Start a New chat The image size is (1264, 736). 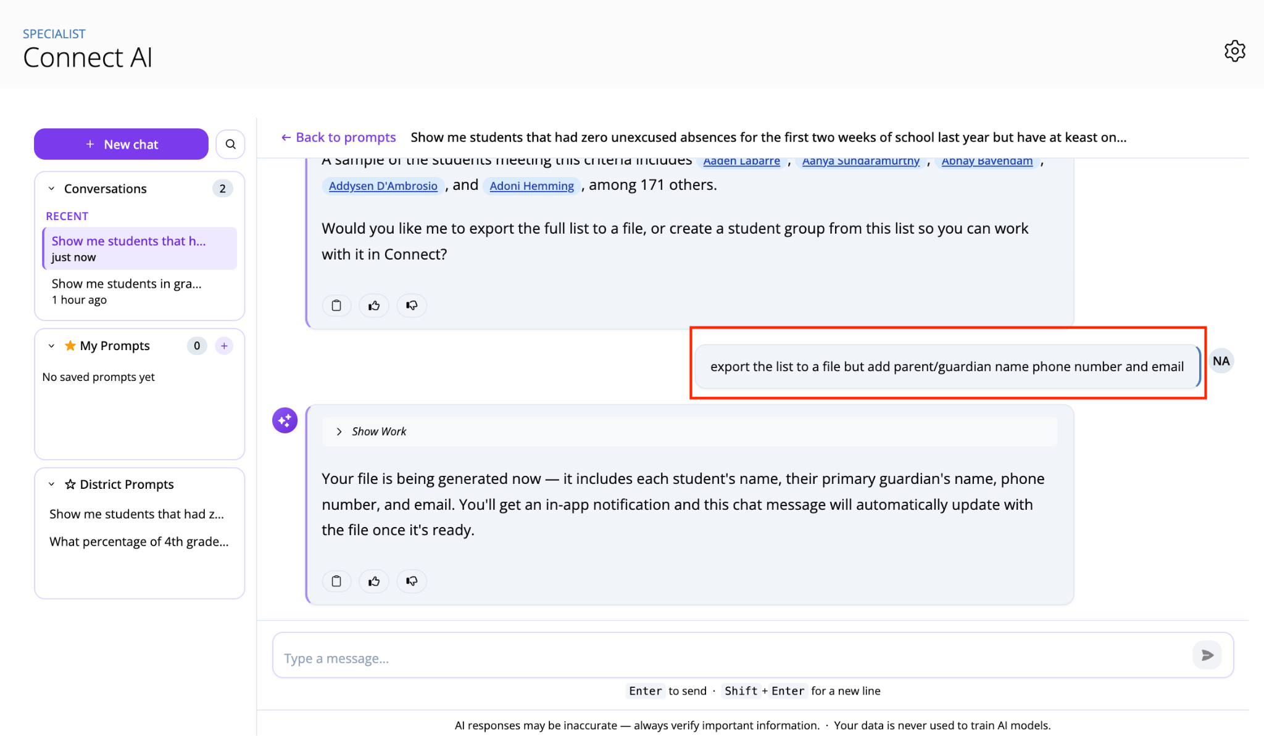pyautogui.click(x=121, y=144)
